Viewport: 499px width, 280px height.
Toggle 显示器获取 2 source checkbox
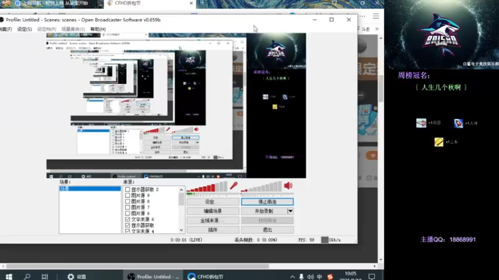pyautogui.click(x=127, y=190)
